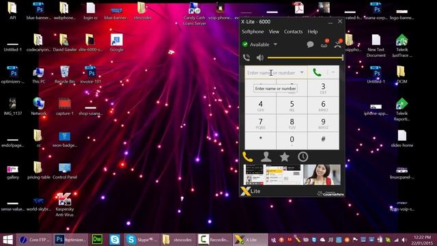Select the Candy Cash Loans Server icon
The width and height of the screenshot is (437, 246).
click(x=194, y=14)
